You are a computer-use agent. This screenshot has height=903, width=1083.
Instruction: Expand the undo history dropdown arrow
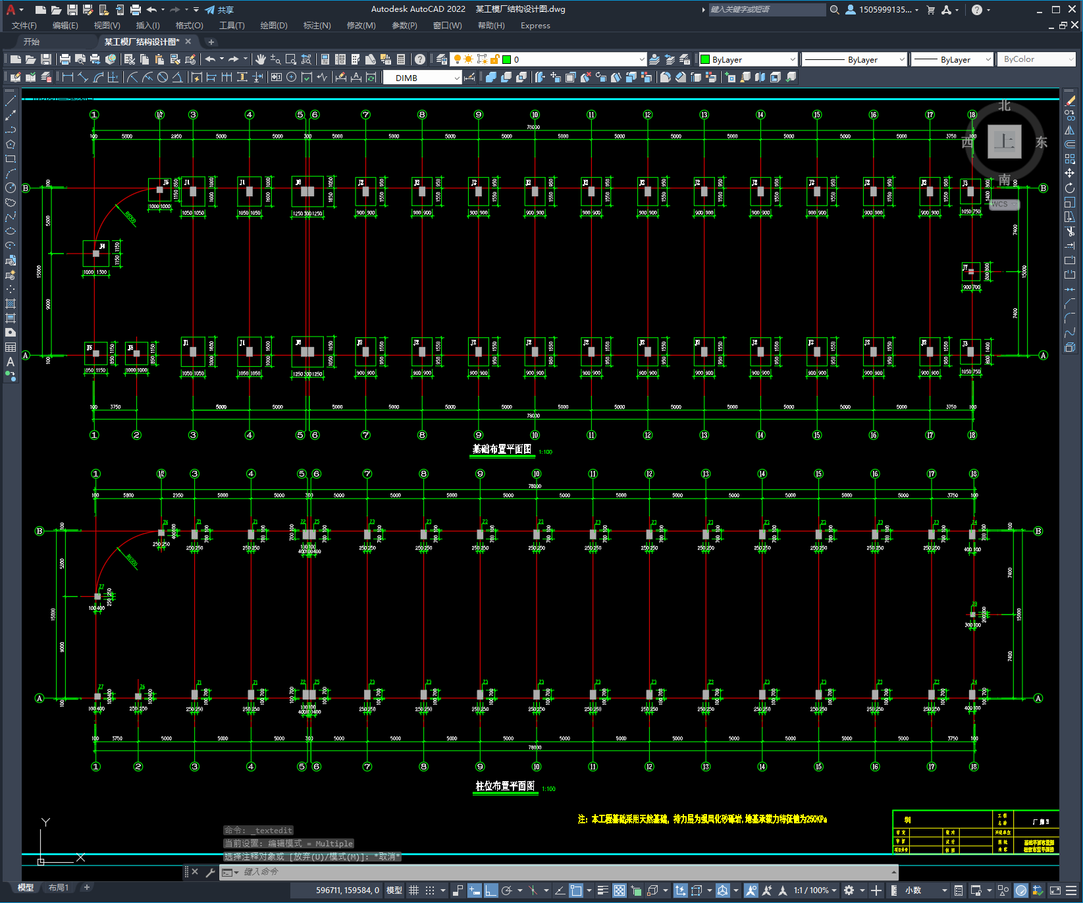point(222,59)
